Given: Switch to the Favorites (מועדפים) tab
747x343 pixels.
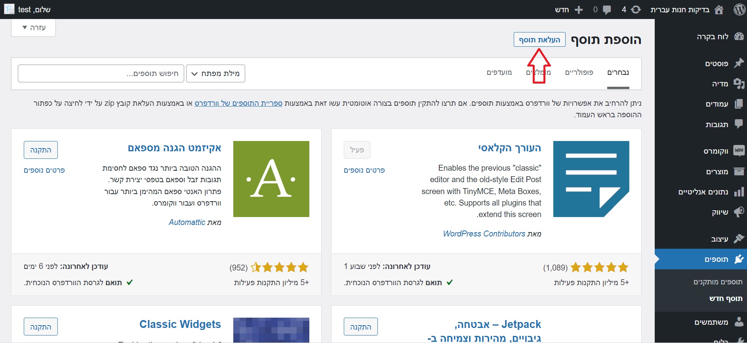Looking at the screenshot, I should [x=499, y=72].
